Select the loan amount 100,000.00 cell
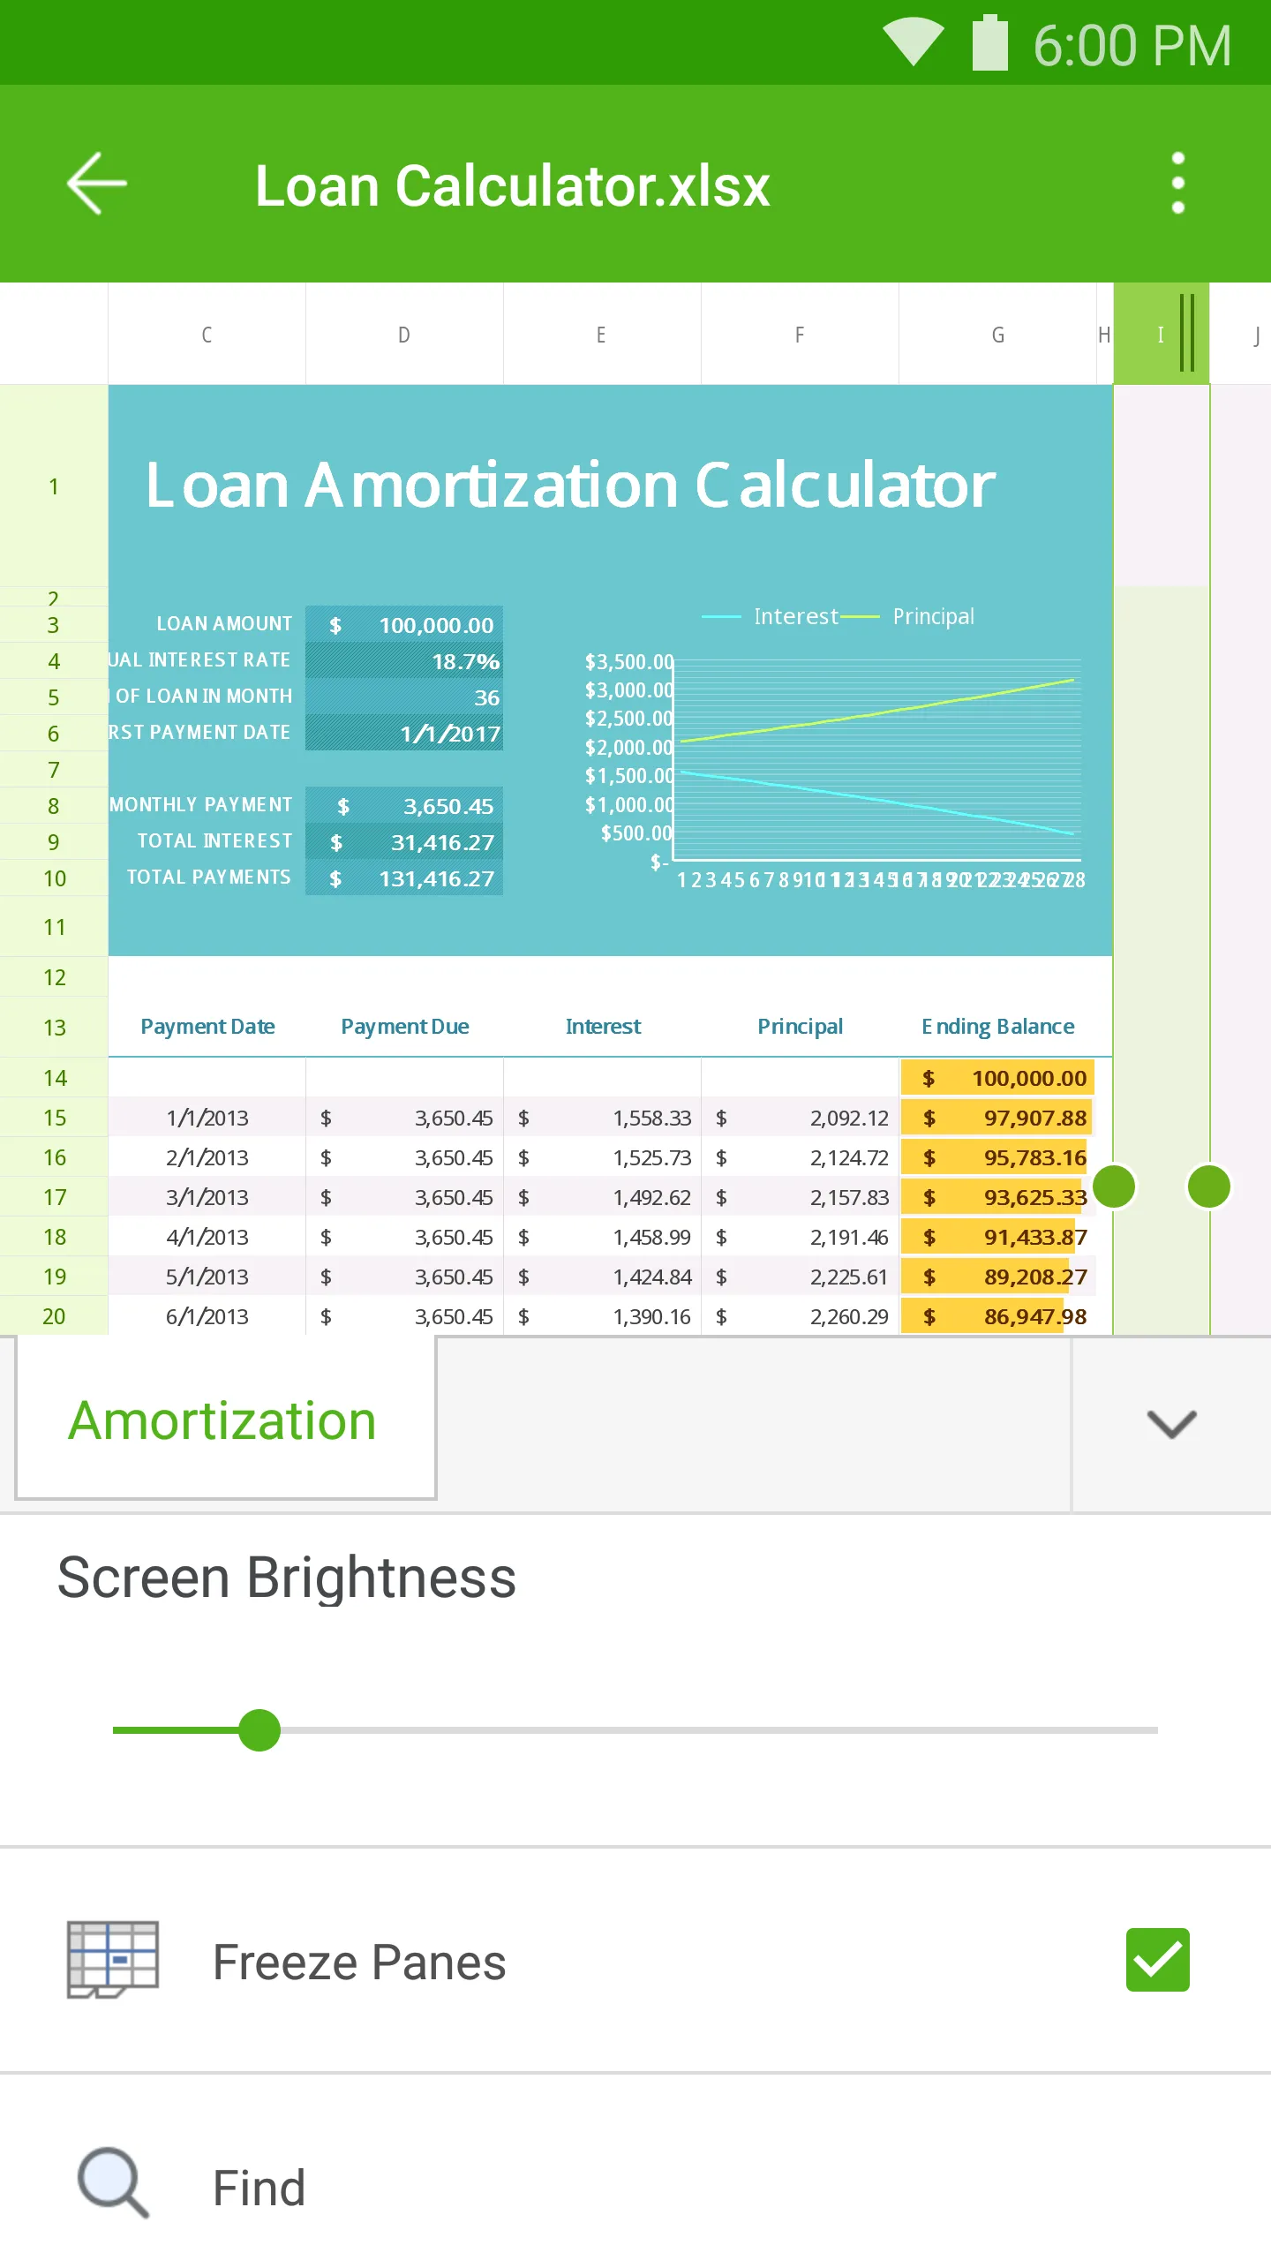 (406, 625)
